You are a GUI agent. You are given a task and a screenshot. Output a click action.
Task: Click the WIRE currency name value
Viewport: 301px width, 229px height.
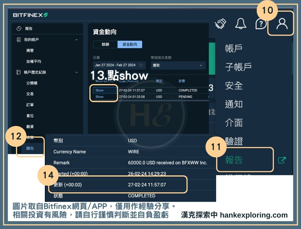pos(134,152)
